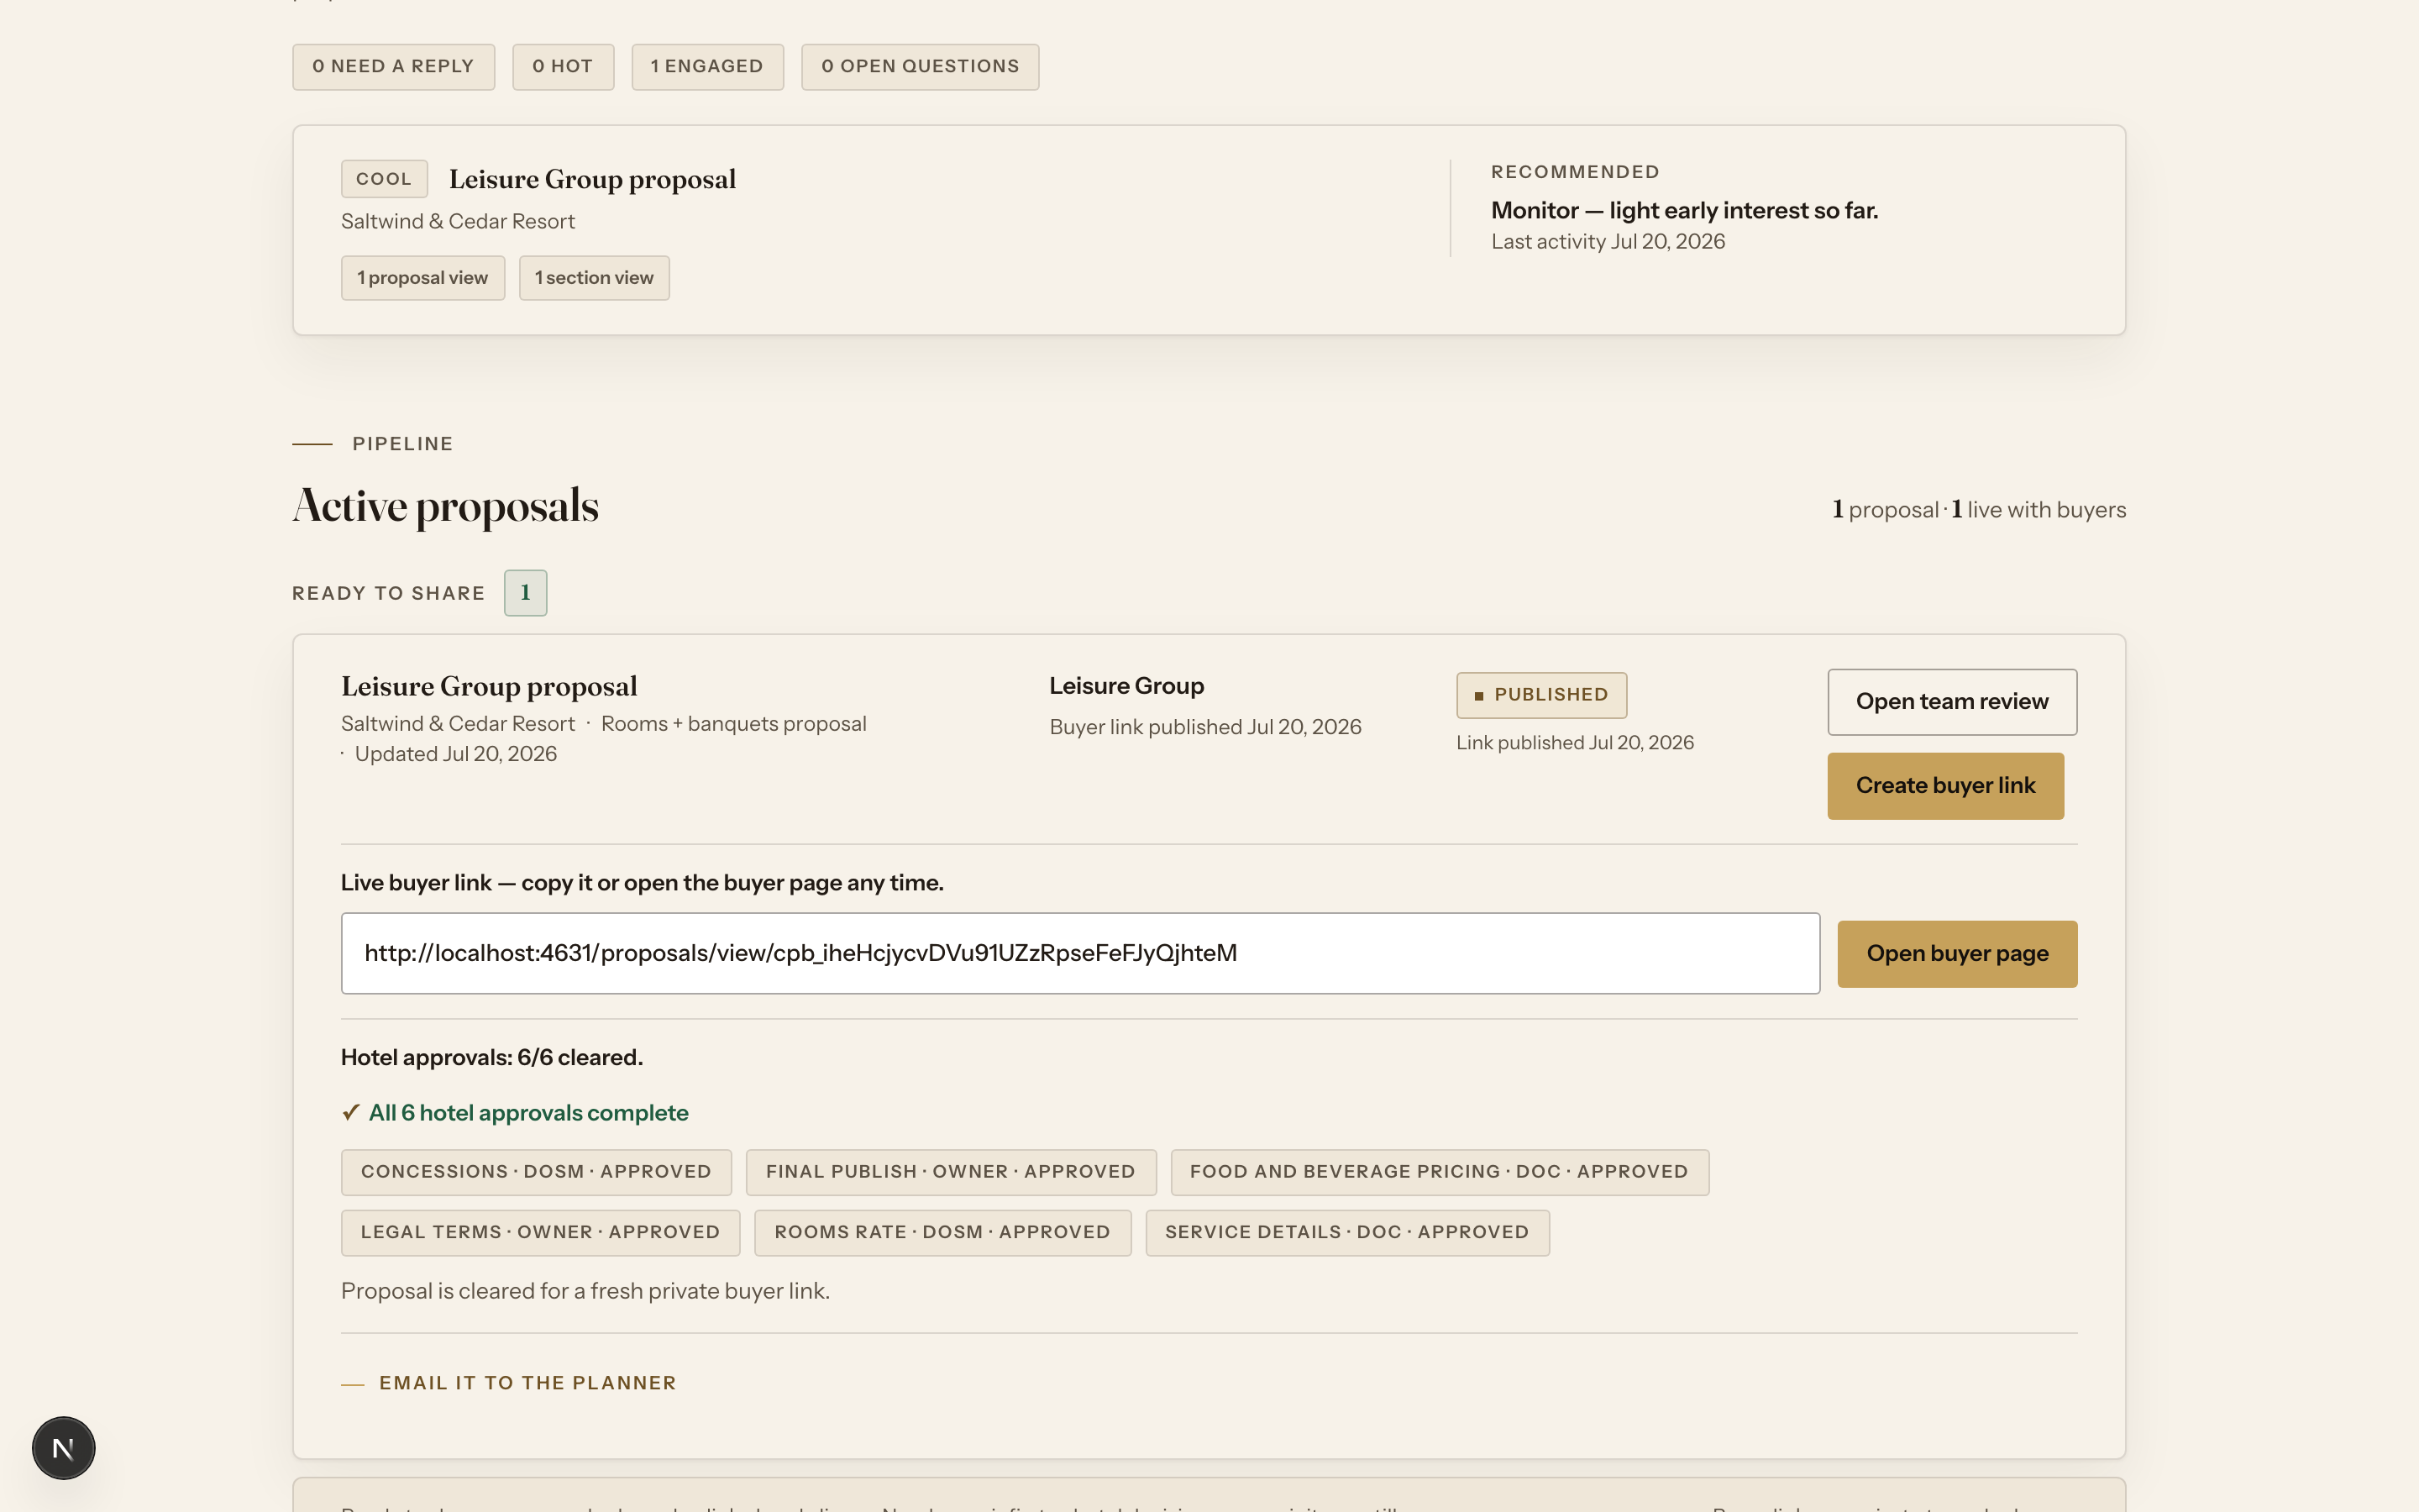
Task: Click Food and Beverage Pricing approval chip
Action: pos(1440,1172)
